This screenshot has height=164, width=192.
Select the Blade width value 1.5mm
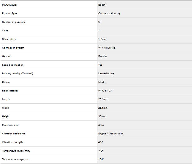102,39
